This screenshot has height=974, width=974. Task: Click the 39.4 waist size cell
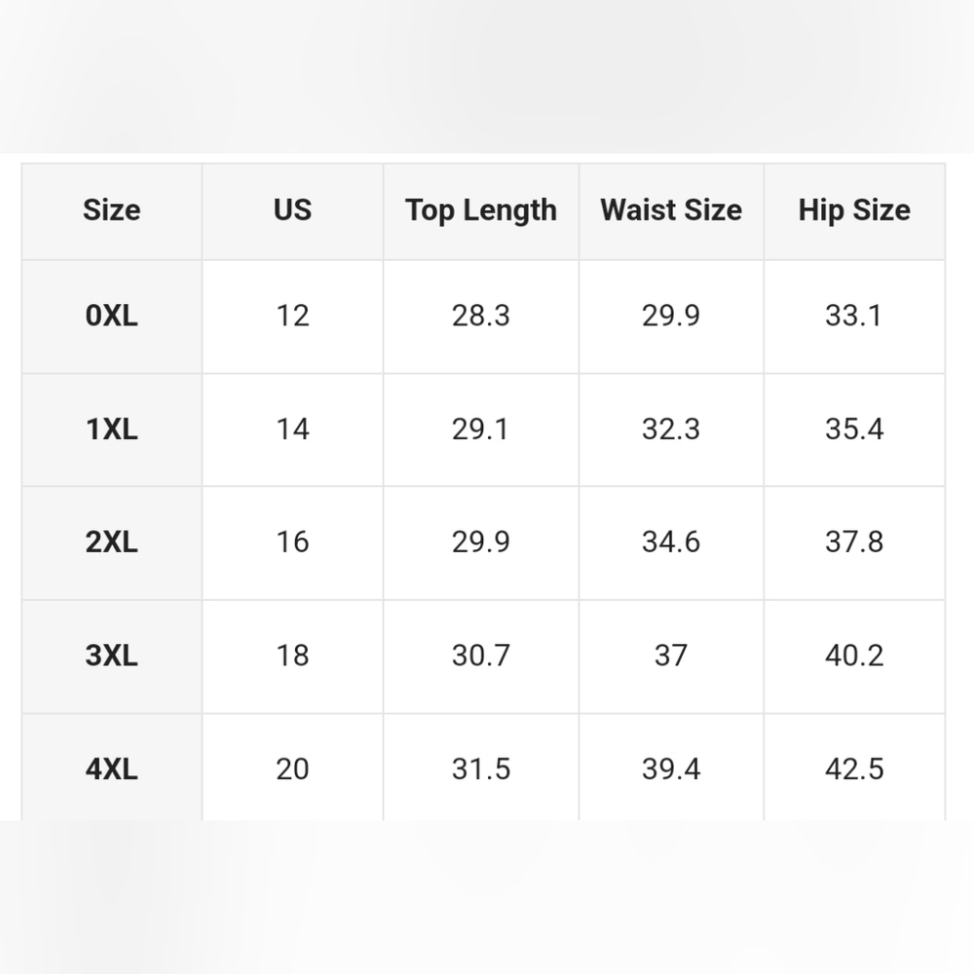[x=671, y=768]
